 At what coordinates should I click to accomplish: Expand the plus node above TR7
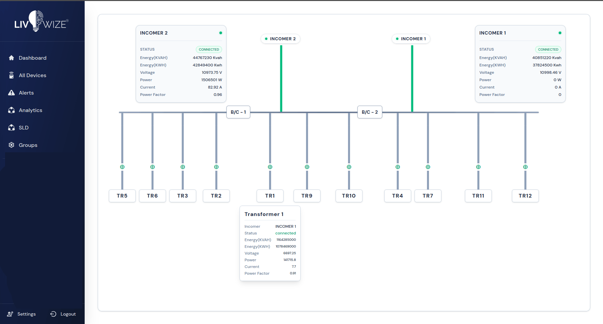click(x=428, y=167)
